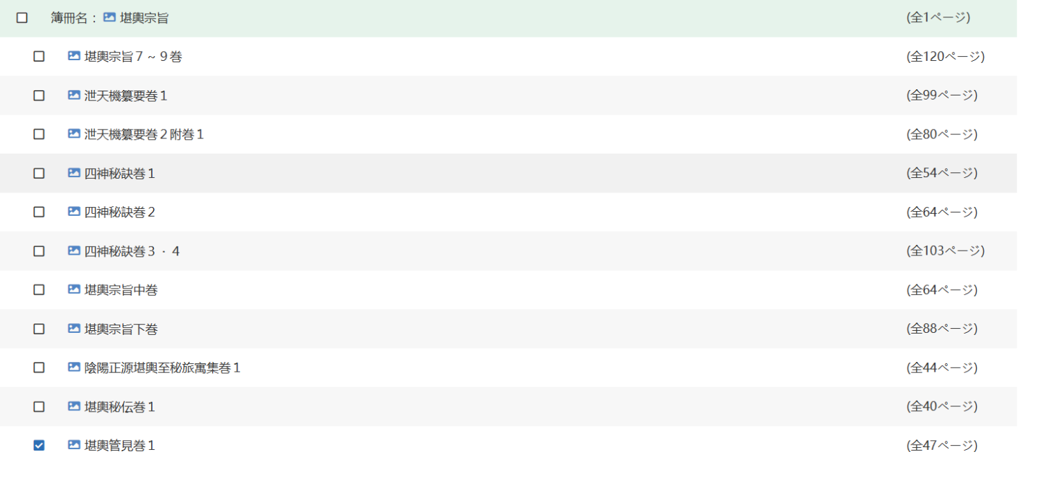Click image icon beside 堪輿宗旨７～９巻

(74, 56)
